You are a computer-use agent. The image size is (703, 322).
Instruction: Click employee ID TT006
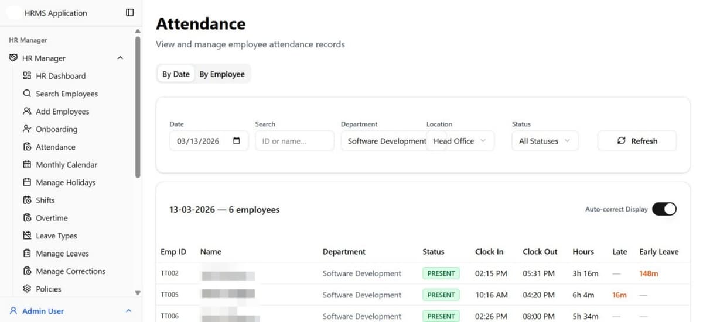point(169,316)
